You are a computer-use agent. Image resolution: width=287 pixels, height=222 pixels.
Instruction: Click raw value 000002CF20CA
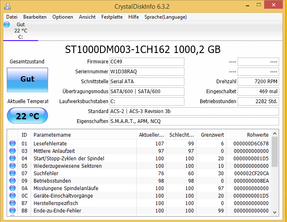coord(252,174)
